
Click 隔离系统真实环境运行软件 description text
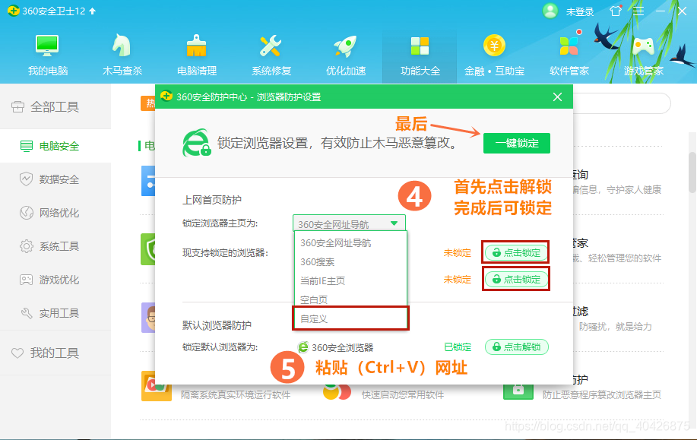[236, 394]
